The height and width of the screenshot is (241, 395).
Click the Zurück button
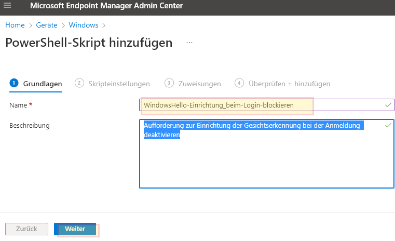[26, 229]
